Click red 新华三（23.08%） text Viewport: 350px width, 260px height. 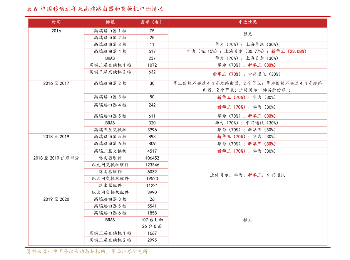289,52
